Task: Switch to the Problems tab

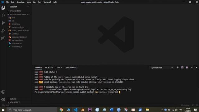Action: click(x=49, y=68)
